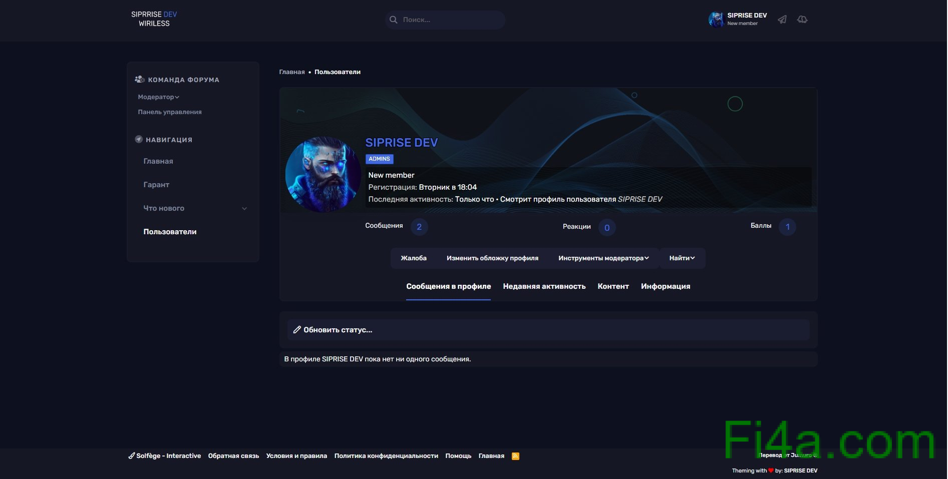This screenshot has height=479, width=948.
Task: Open conversations via the paper plane icon
Action: point(782,20)
